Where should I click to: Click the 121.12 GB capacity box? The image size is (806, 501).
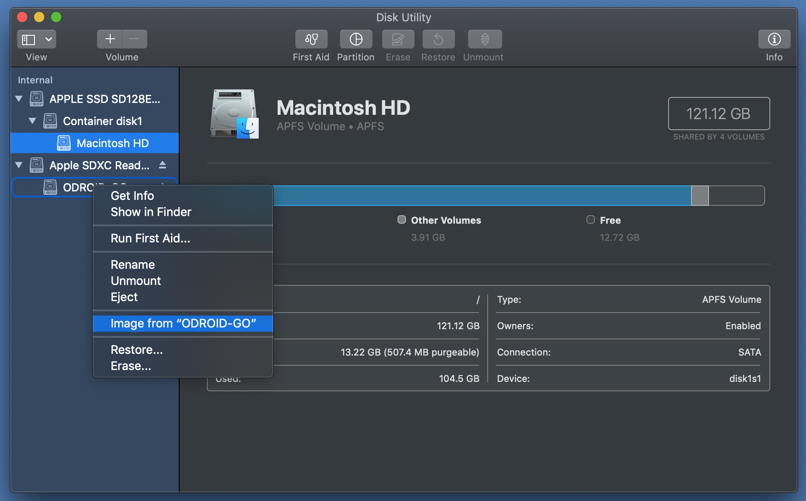719,114
